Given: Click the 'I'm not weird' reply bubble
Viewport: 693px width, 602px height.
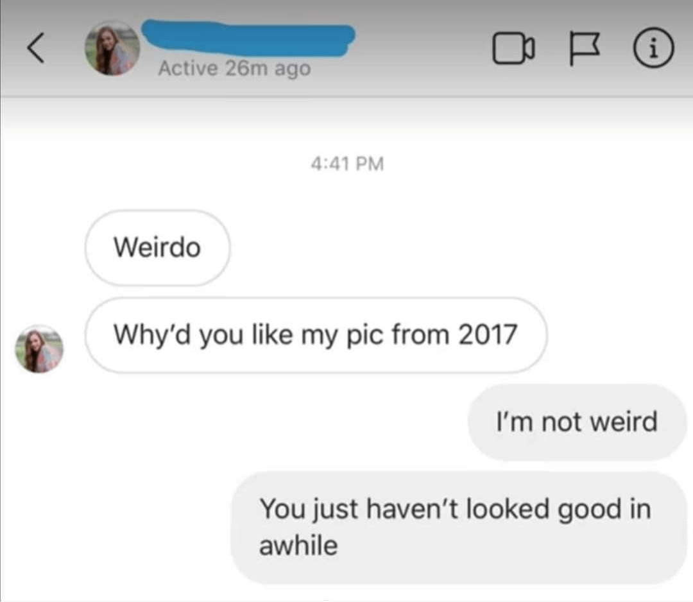Looking at the screenshot, I should [x=577, y=422].
